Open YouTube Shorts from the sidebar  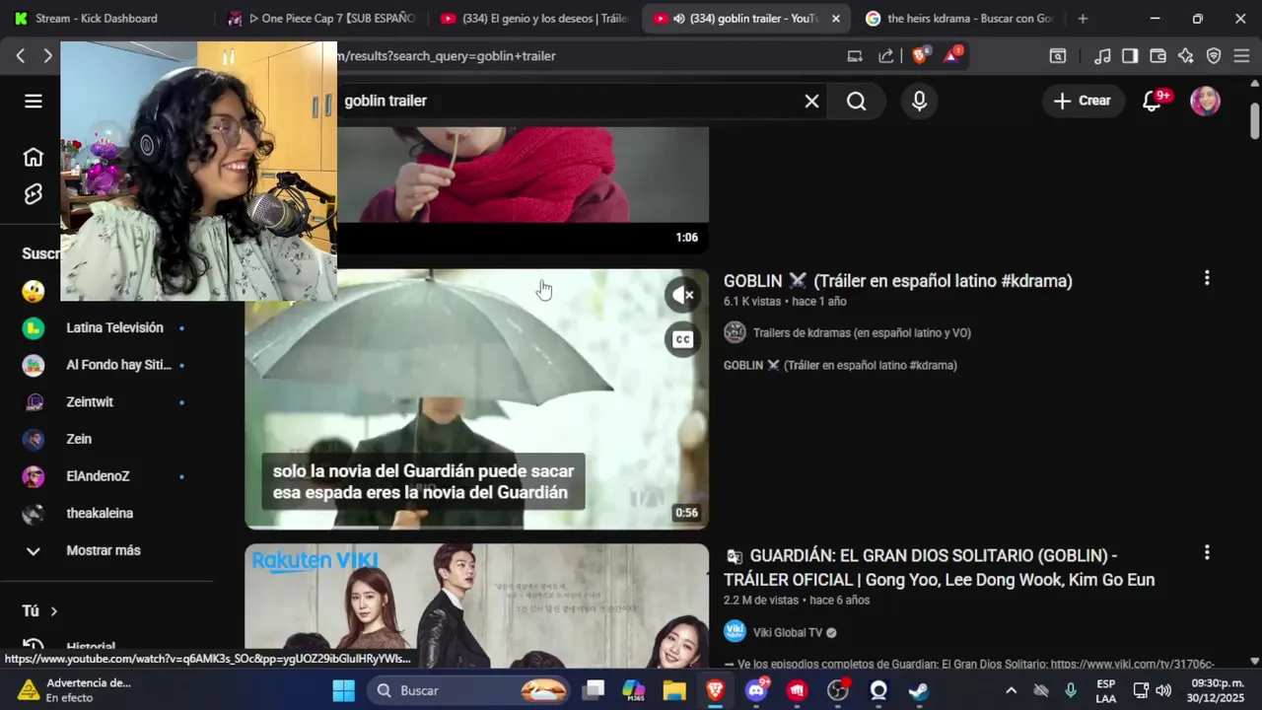34,194
